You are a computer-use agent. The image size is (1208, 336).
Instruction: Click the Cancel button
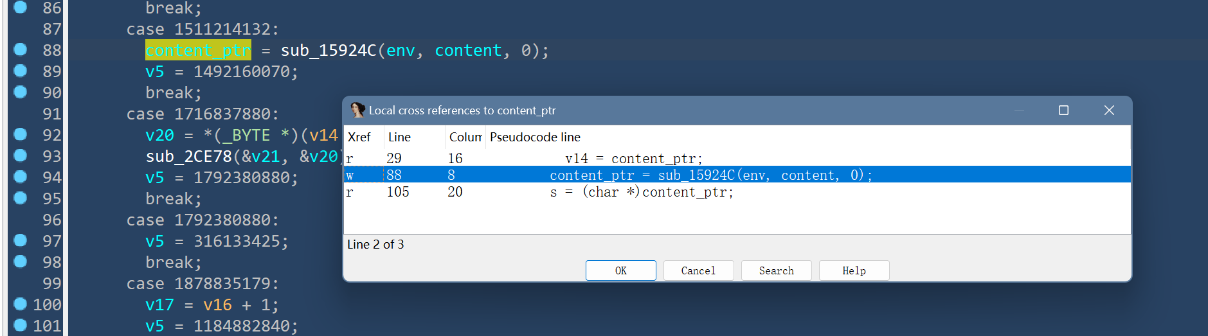pyautogui.click(x=698, y=270)
